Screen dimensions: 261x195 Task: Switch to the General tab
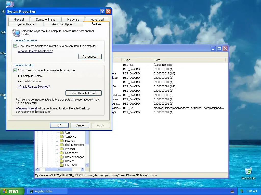19,19
